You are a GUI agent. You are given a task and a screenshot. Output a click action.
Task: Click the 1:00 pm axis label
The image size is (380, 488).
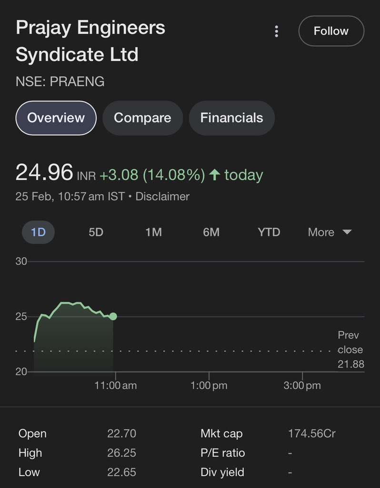209,386
